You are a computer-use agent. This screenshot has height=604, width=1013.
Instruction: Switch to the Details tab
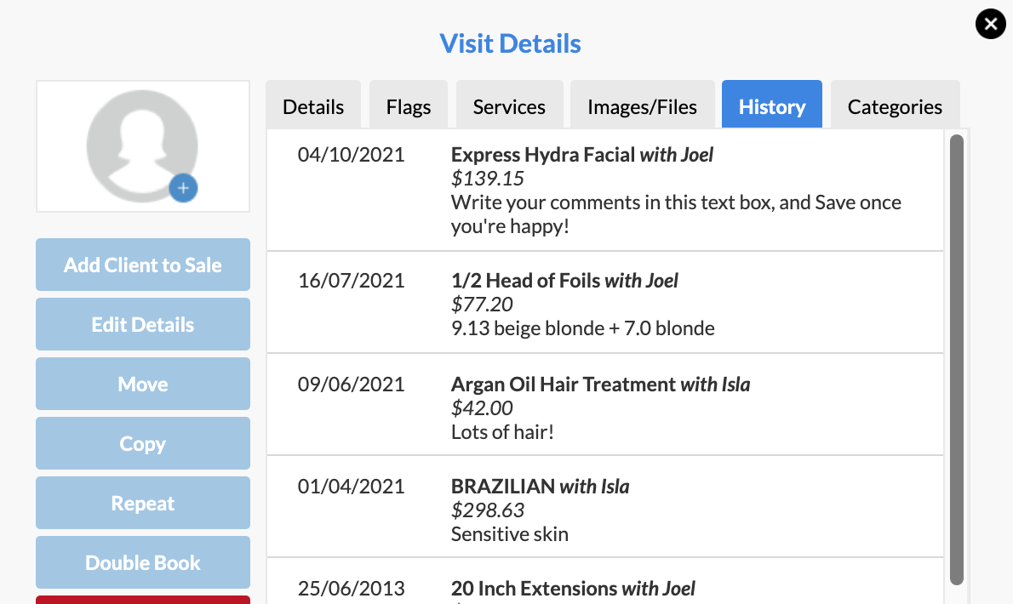tap(313, 105)
